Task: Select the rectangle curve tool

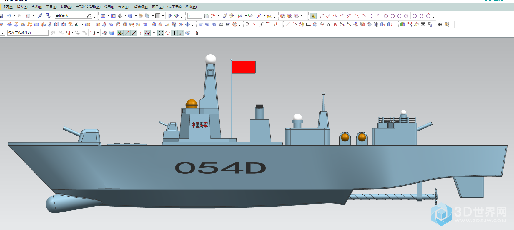Action: click(308, 24)
